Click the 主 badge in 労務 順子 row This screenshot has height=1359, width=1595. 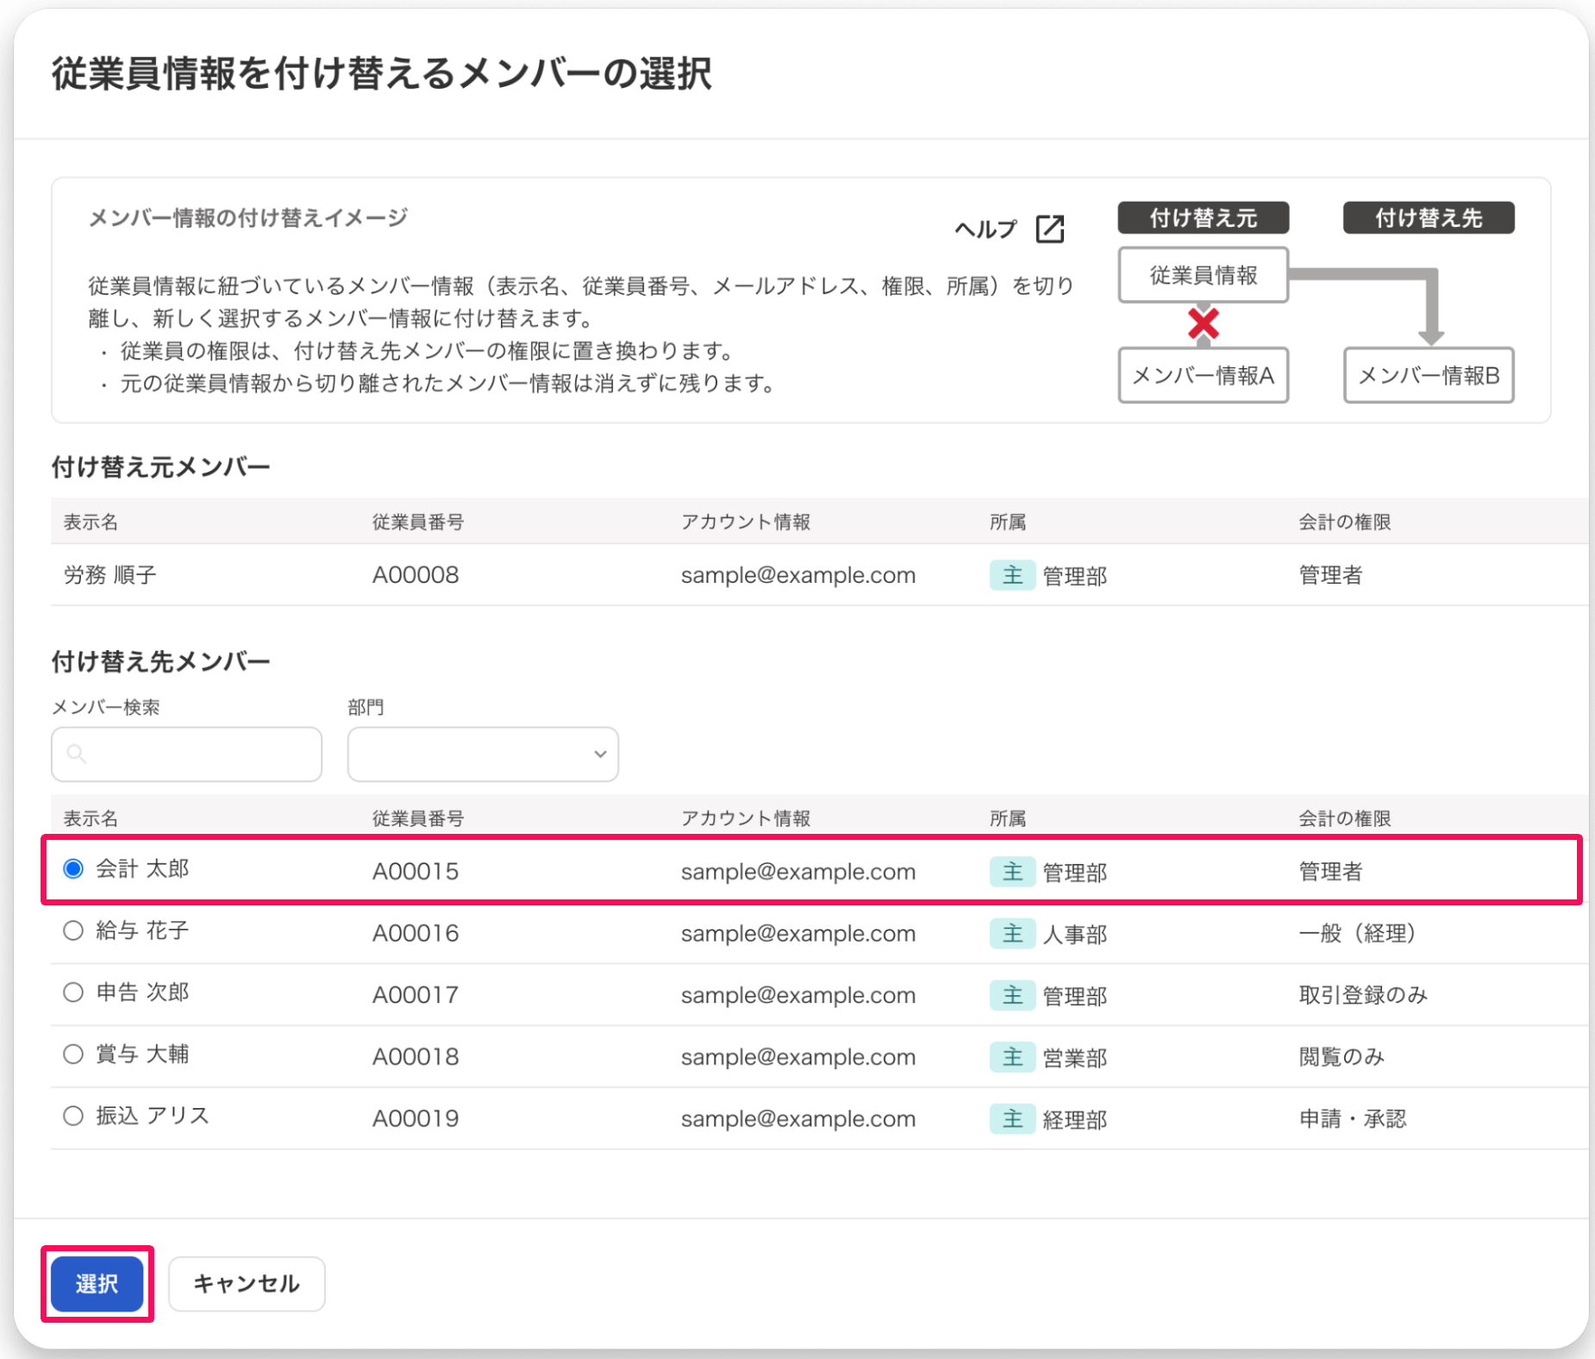(1012, 575)
